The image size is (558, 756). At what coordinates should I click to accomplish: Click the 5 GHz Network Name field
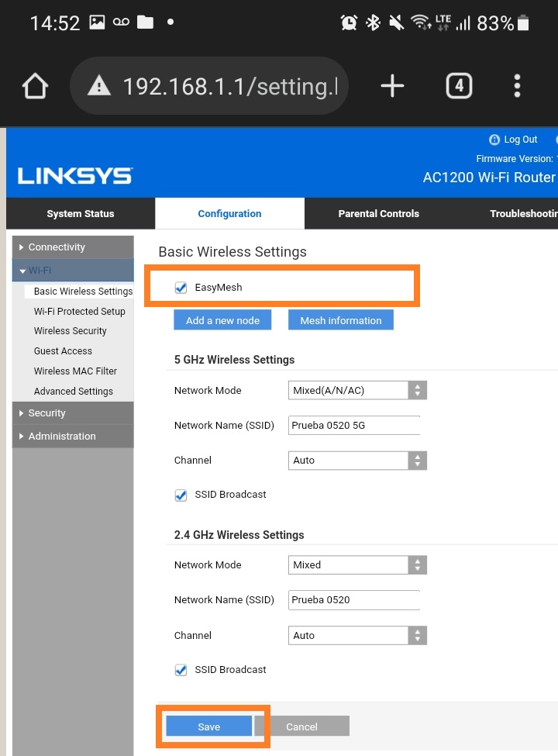pos(353,426)
